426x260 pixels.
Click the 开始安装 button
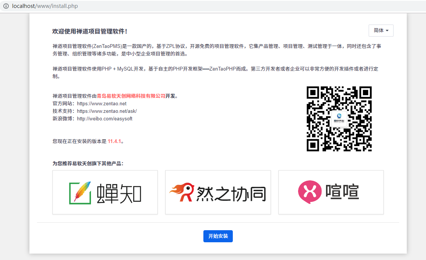(218, 236)
